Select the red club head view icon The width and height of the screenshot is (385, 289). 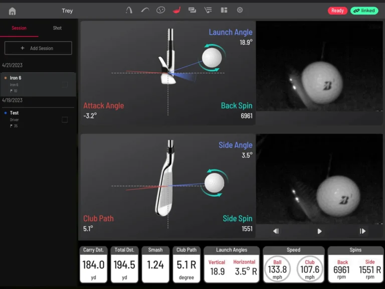point(176,10)
